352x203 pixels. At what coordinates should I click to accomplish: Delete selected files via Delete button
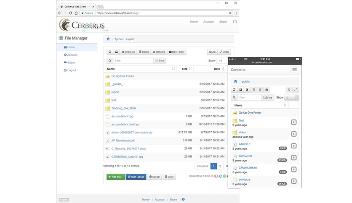pos(144,52)
